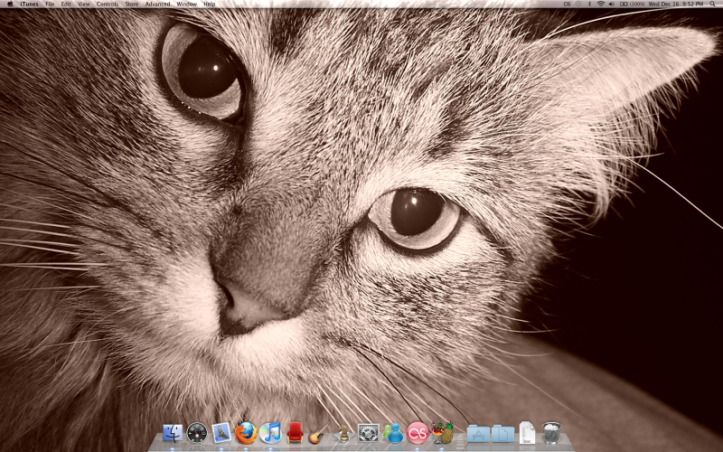Open the Edit menu

coord(66,4)
